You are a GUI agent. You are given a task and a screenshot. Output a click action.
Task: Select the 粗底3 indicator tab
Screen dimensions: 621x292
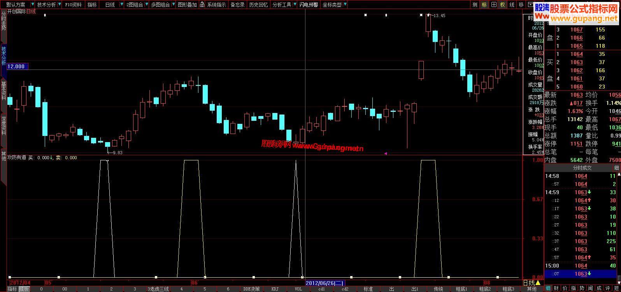(508, 289)
